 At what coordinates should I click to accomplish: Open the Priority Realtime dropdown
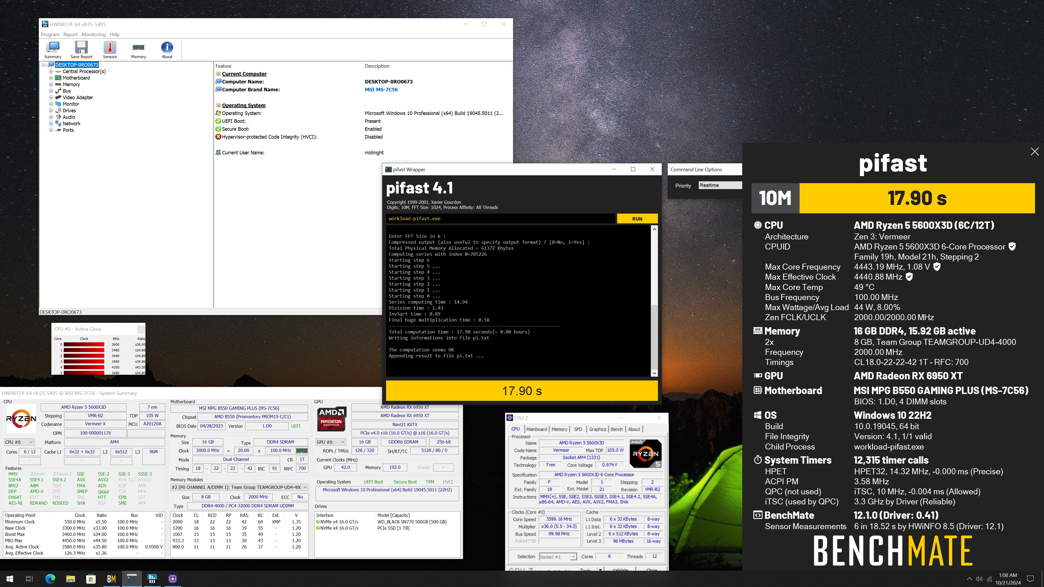click(720, 185)
